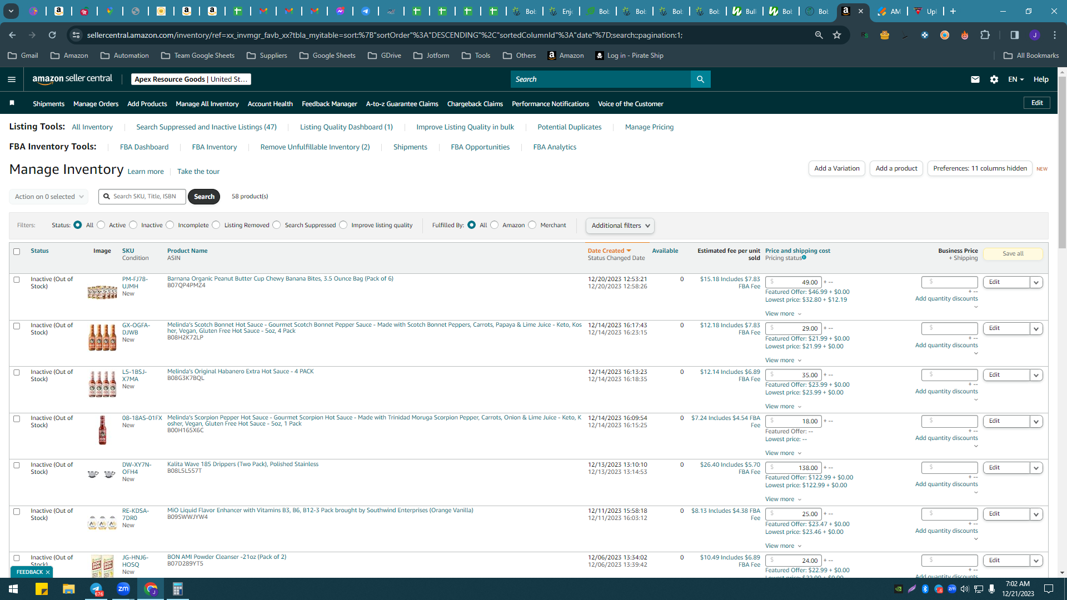Click the page vertical scrollbar

(1062, 162)
